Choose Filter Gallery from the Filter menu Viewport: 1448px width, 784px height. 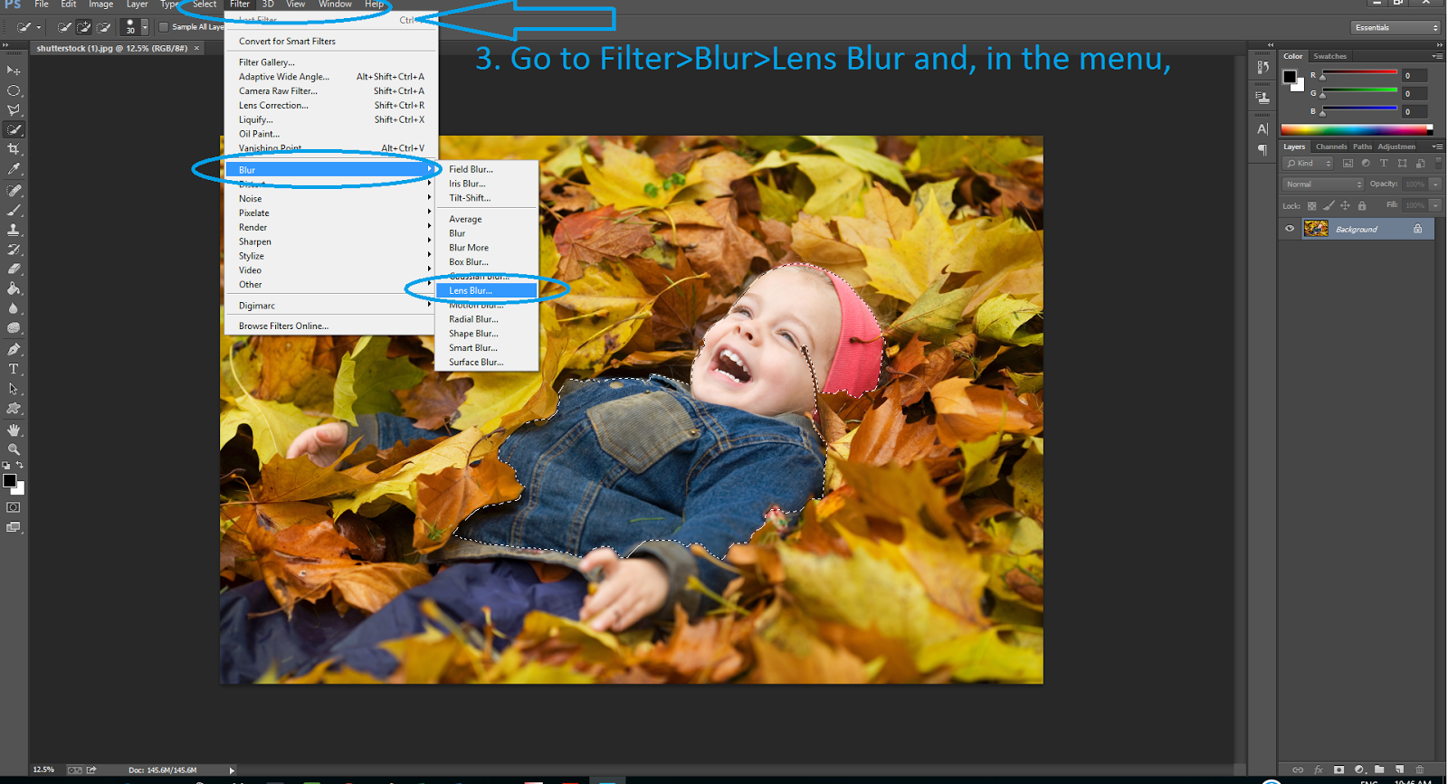click(x=331, y=62)
